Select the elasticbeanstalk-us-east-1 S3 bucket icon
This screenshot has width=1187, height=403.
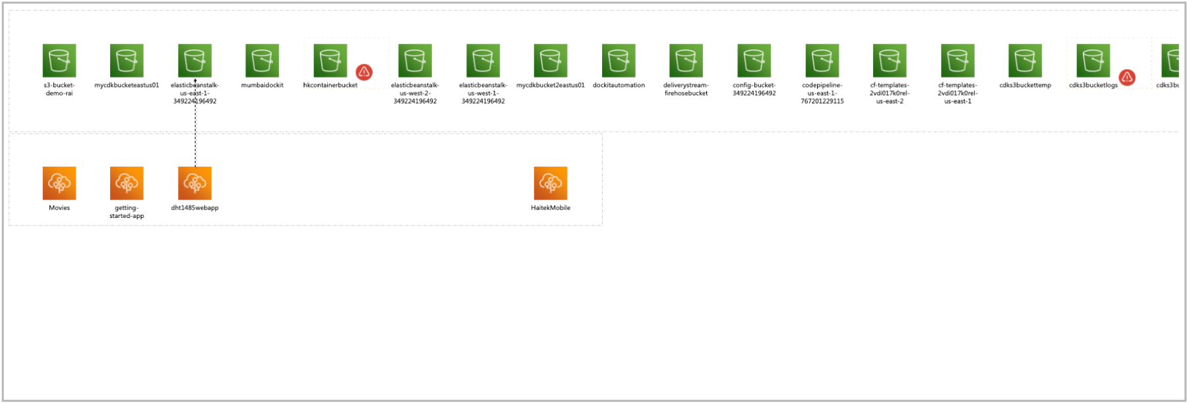click(x=195, y=61)
